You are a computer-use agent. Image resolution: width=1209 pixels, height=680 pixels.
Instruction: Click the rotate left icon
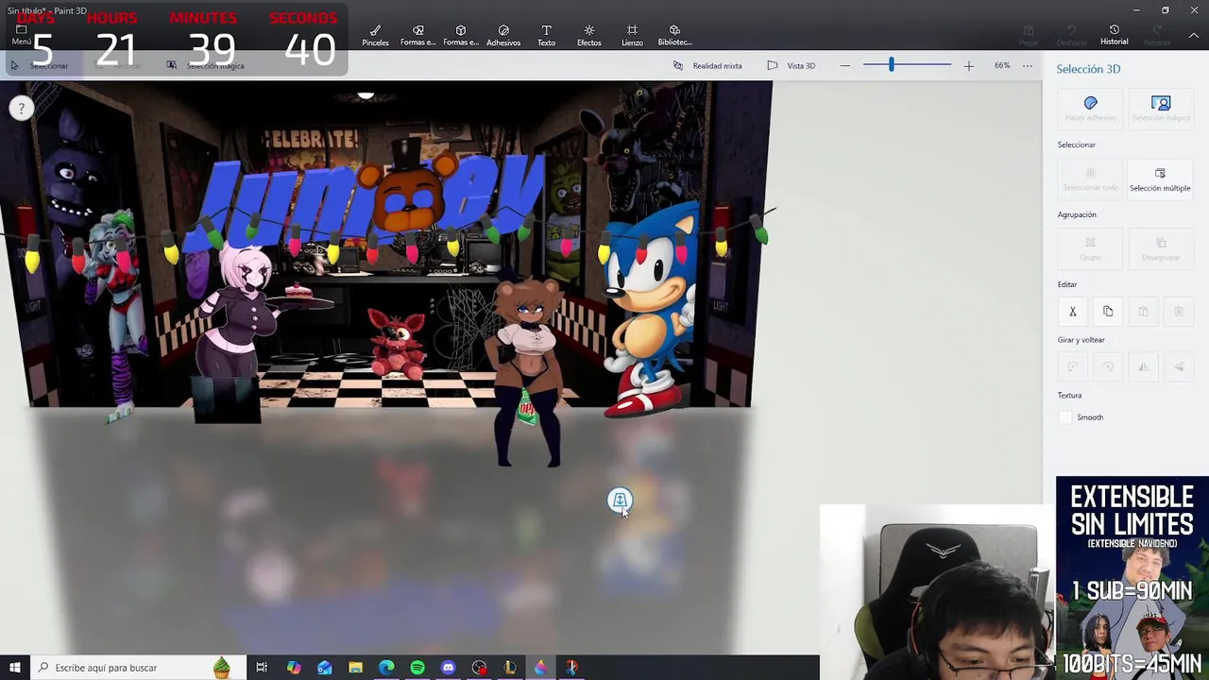(x=1073, y=366)
